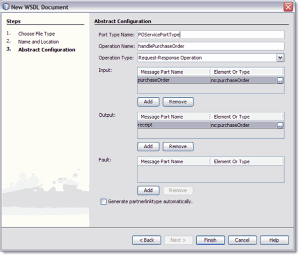
Task: Remove the selected Output message part
Action: click(178, 146)
